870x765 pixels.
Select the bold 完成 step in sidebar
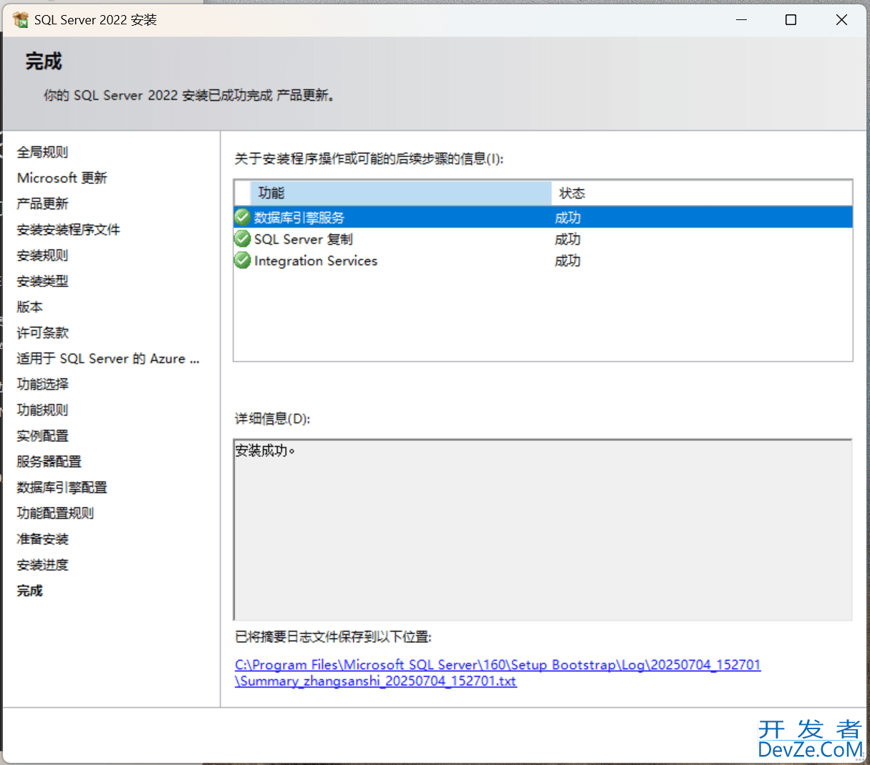[x=30, y=590]
